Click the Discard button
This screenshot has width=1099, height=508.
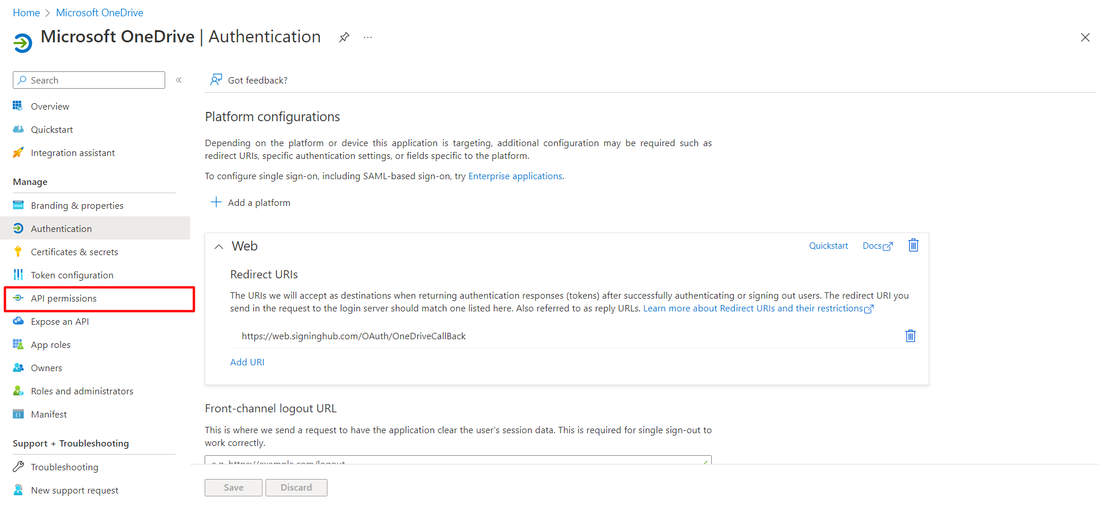click(x=296, y=488)
